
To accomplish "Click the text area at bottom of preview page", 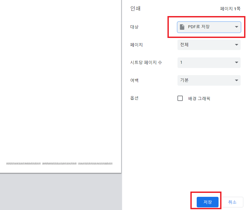I will 59,163.
